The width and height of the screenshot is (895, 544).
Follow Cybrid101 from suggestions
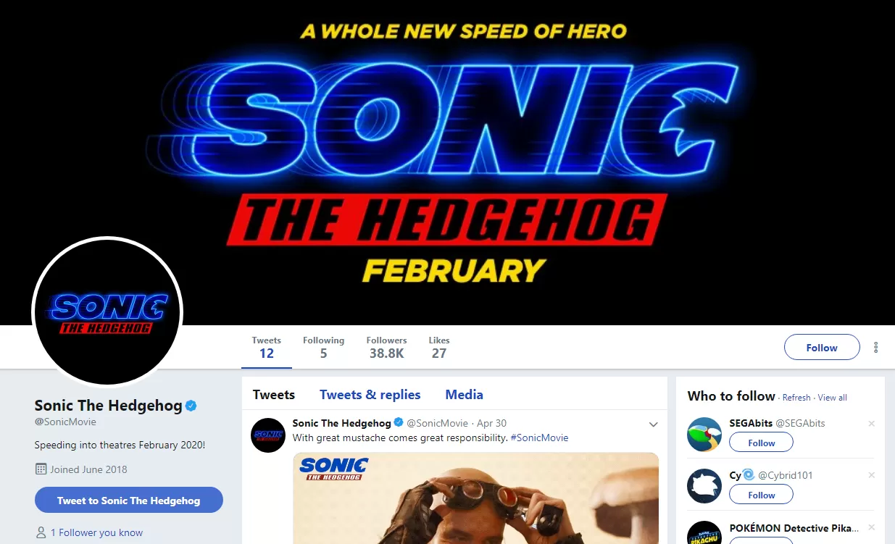[x=761, y=495]
